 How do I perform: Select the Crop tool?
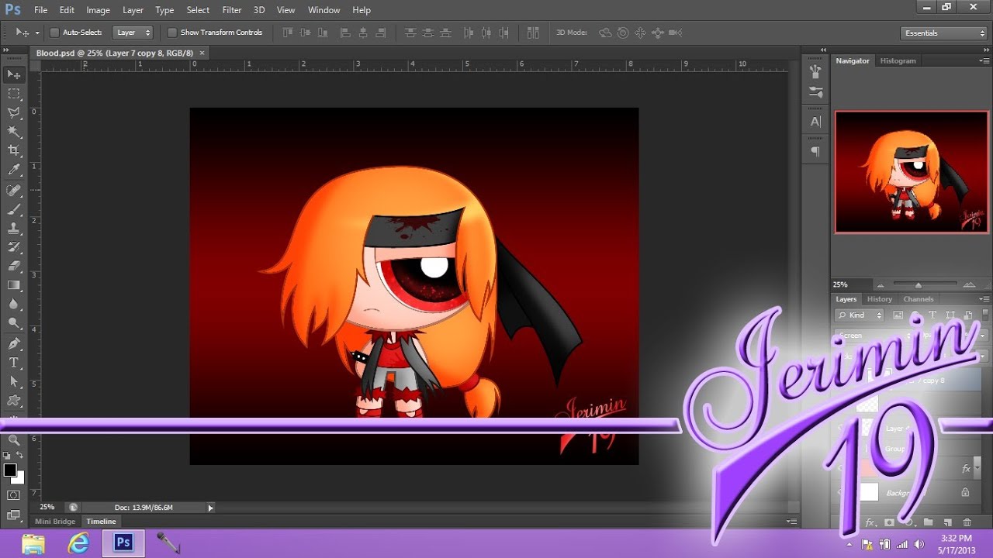tap(14, 150)
